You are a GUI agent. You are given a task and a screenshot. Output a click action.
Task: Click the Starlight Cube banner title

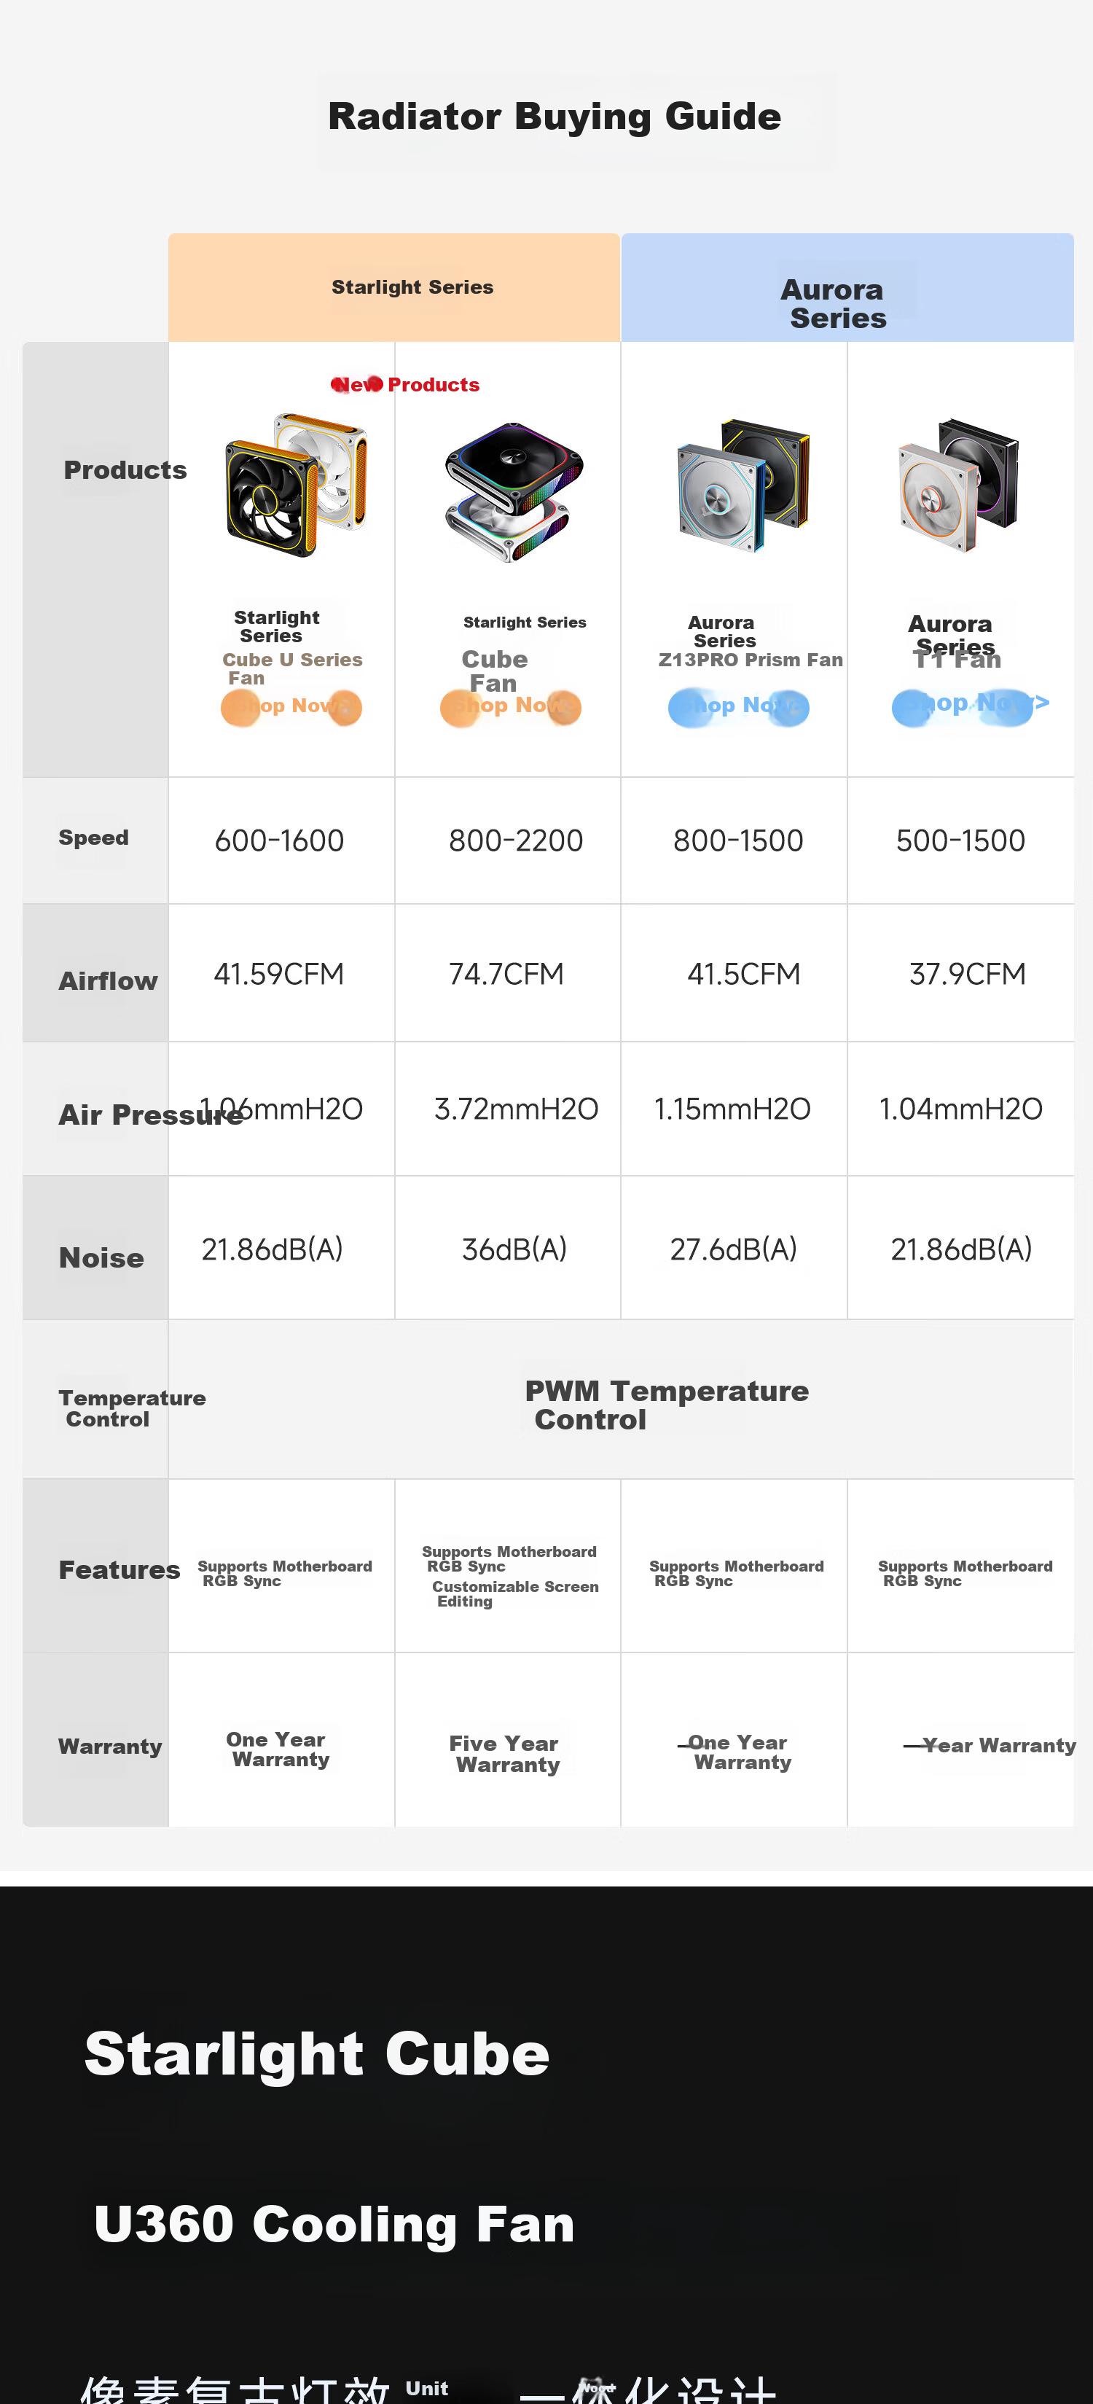317,2053
